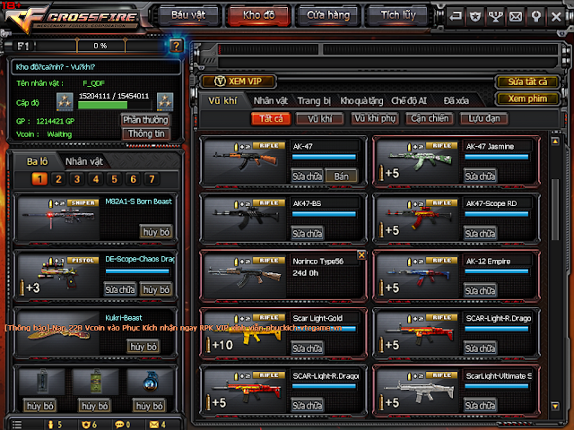This screenshot has height=430, width=574.
Task: Switch to the Đã xóa tab
Action: pos(457,100)
